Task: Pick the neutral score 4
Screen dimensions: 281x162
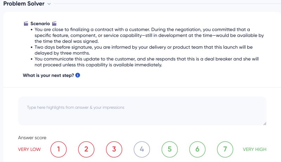Action: click(x=142, y=149)
